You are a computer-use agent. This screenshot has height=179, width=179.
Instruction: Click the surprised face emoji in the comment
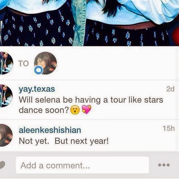75,110
